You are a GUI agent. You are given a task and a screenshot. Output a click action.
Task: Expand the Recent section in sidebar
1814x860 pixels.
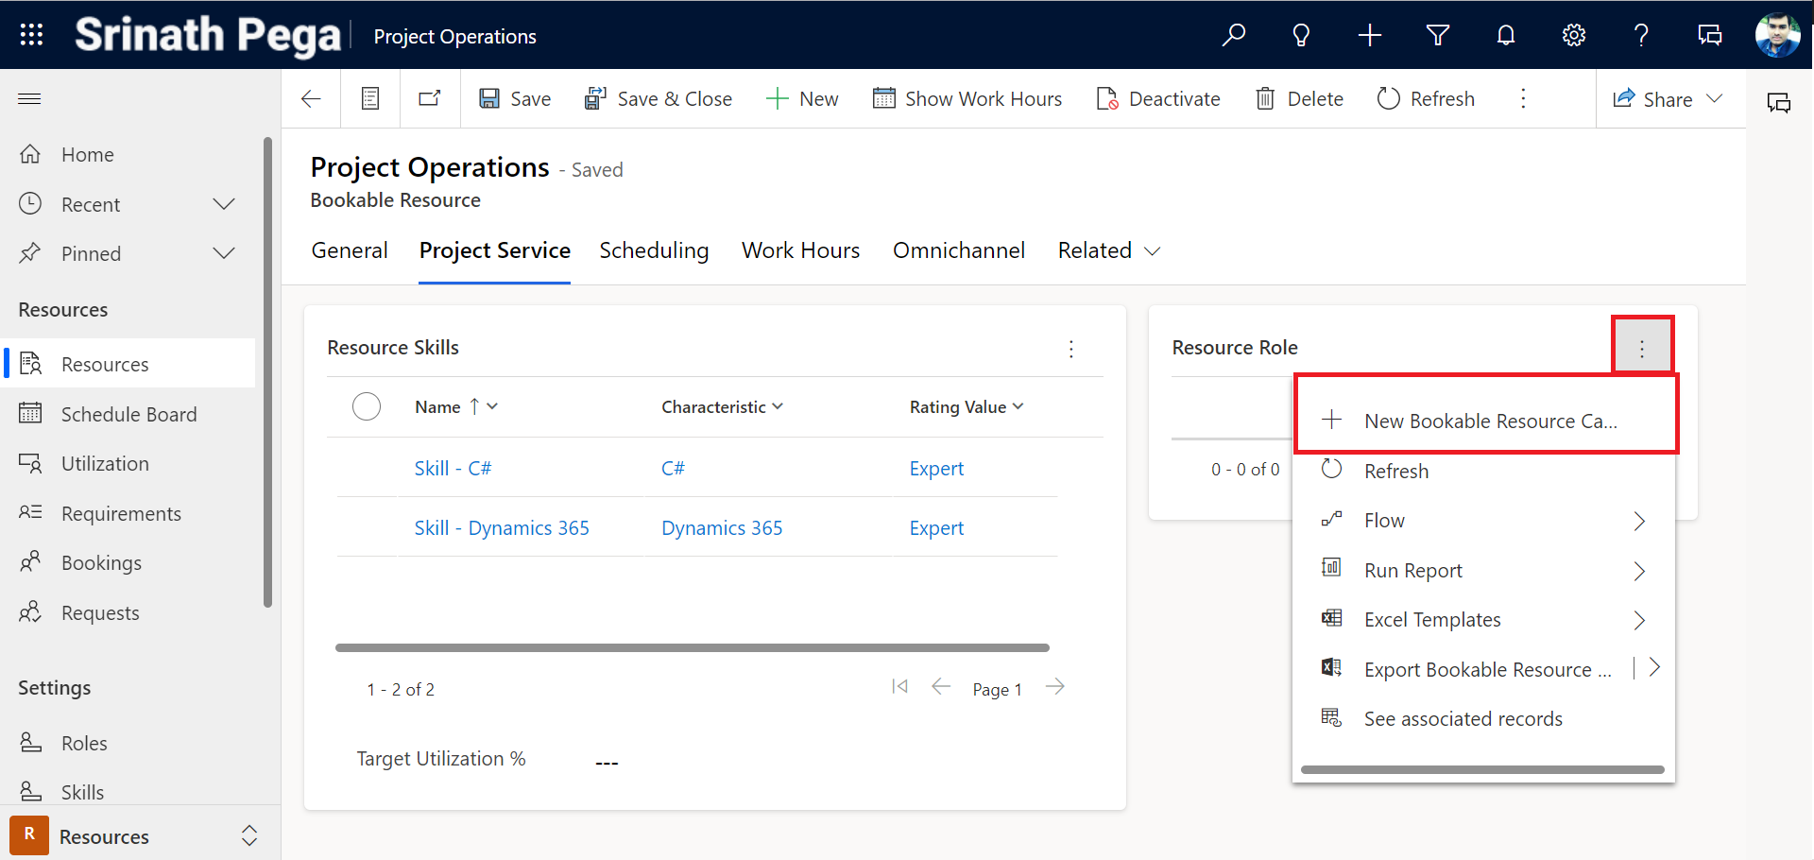pos(224,204)
